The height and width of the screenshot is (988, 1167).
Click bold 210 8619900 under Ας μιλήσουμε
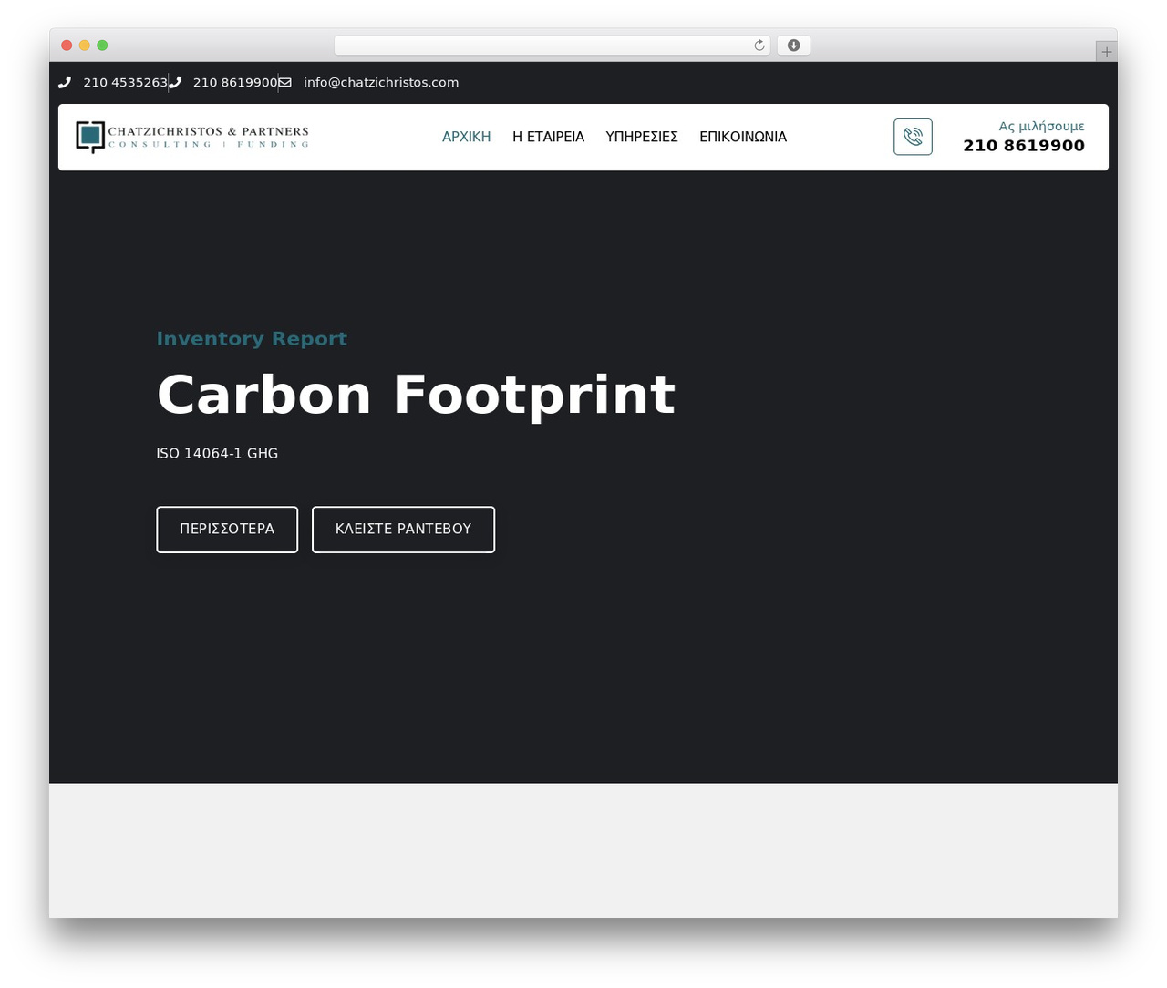pos(1024,146)
